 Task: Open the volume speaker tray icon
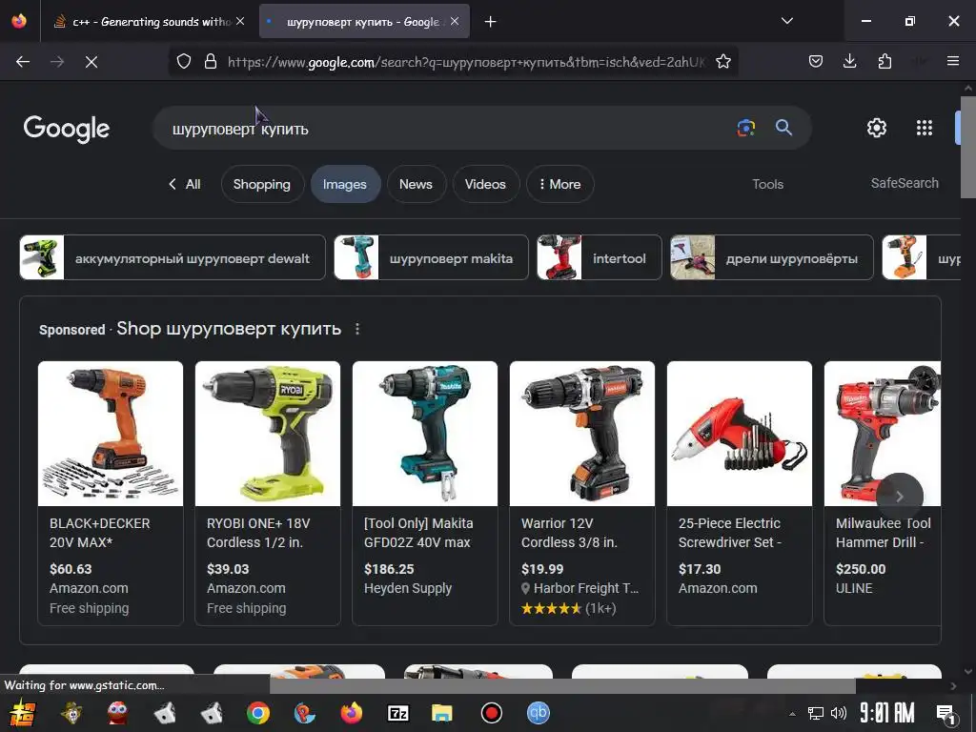[x=839, y=713]
